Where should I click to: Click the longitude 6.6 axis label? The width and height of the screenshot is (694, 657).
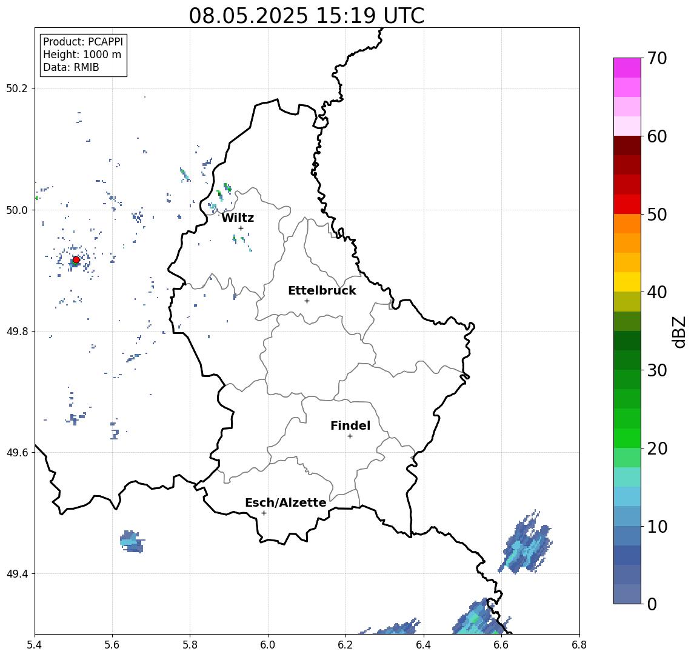pyautogui.click(x=501, y=645)
